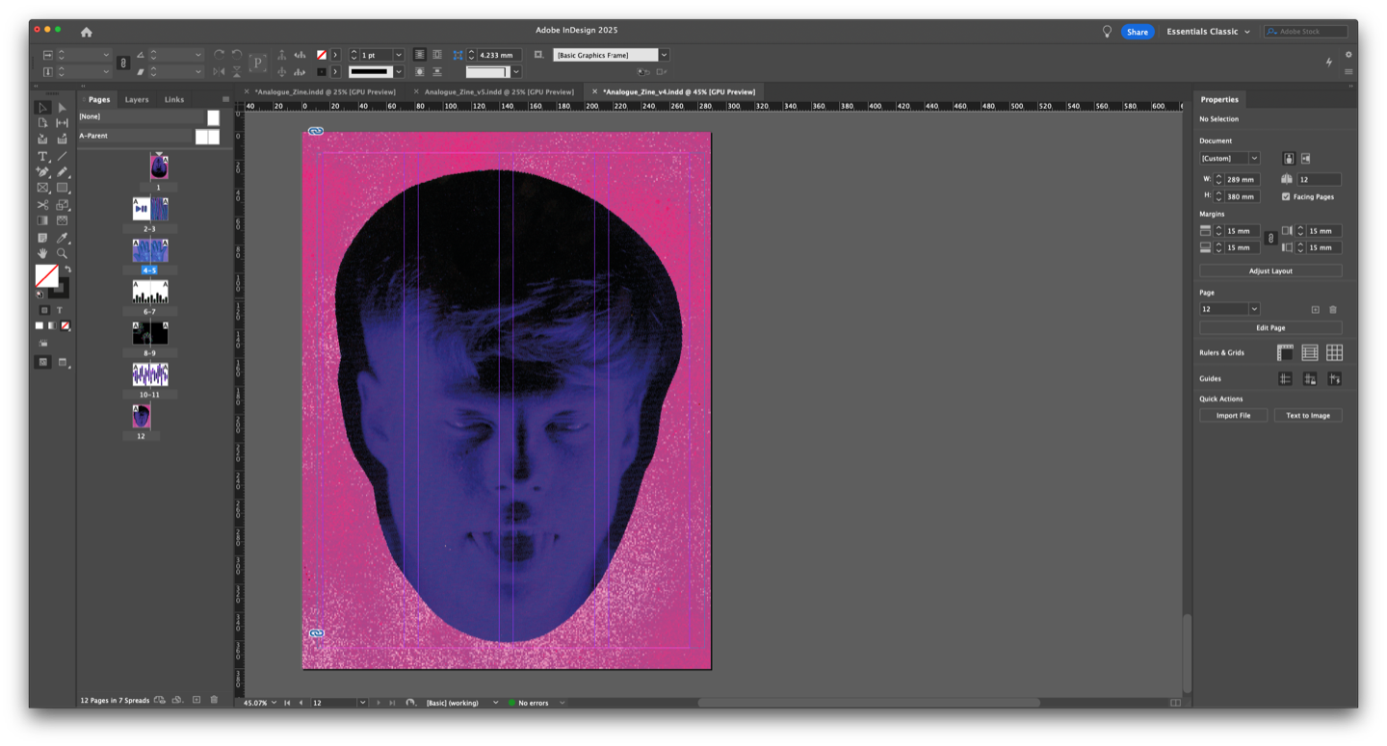Screen dimensions: 1387x746
Task: Pick the Eyedropper tool
Action: point(62,237)
